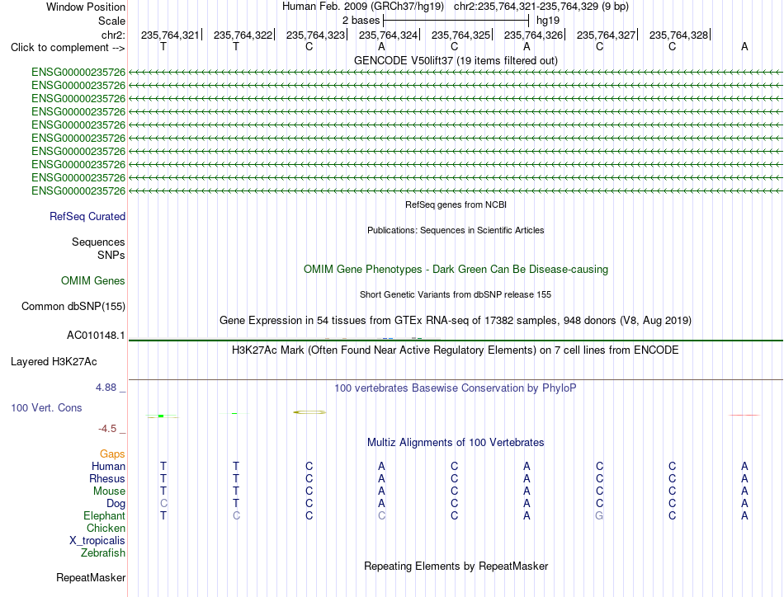Click position label 235,764,328 on the ruler
The width and height of the screenshot is (784, 597).
tap(678, 35)
